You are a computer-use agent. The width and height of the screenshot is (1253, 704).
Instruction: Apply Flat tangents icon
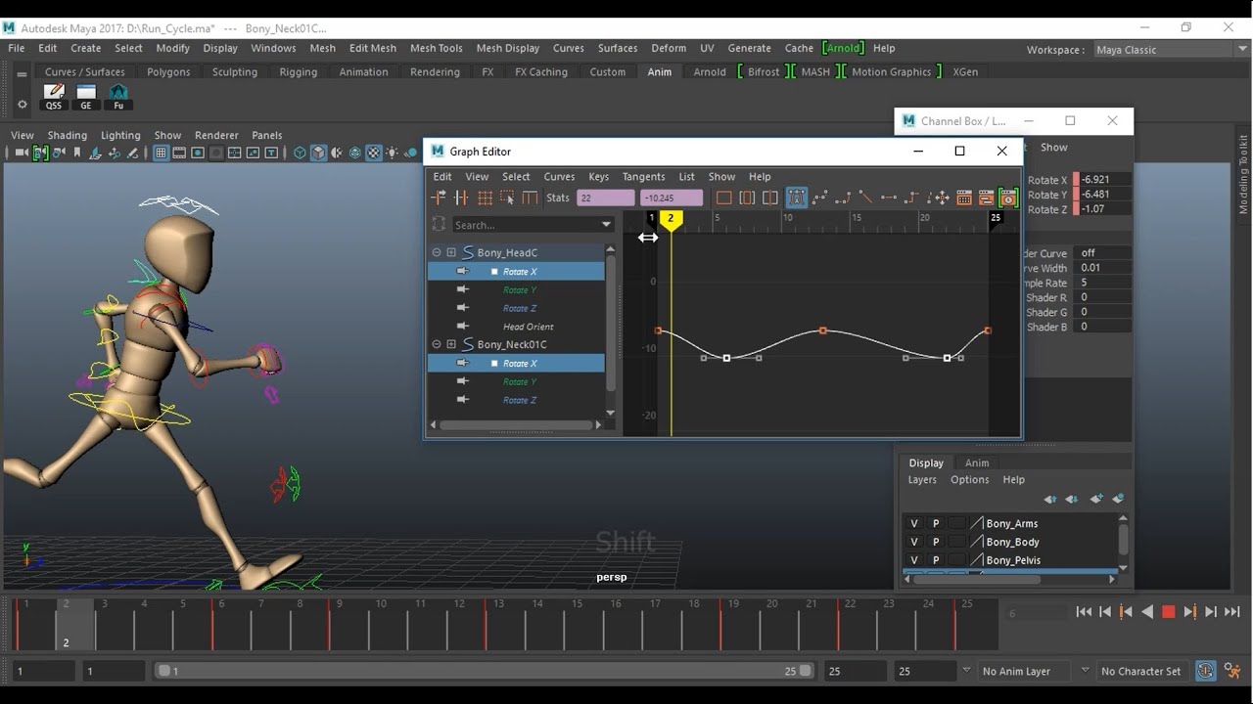point(889,198)
